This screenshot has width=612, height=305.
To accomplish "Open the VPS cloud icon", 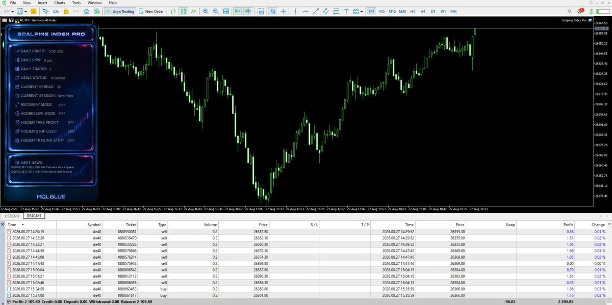I will [87, 11].
